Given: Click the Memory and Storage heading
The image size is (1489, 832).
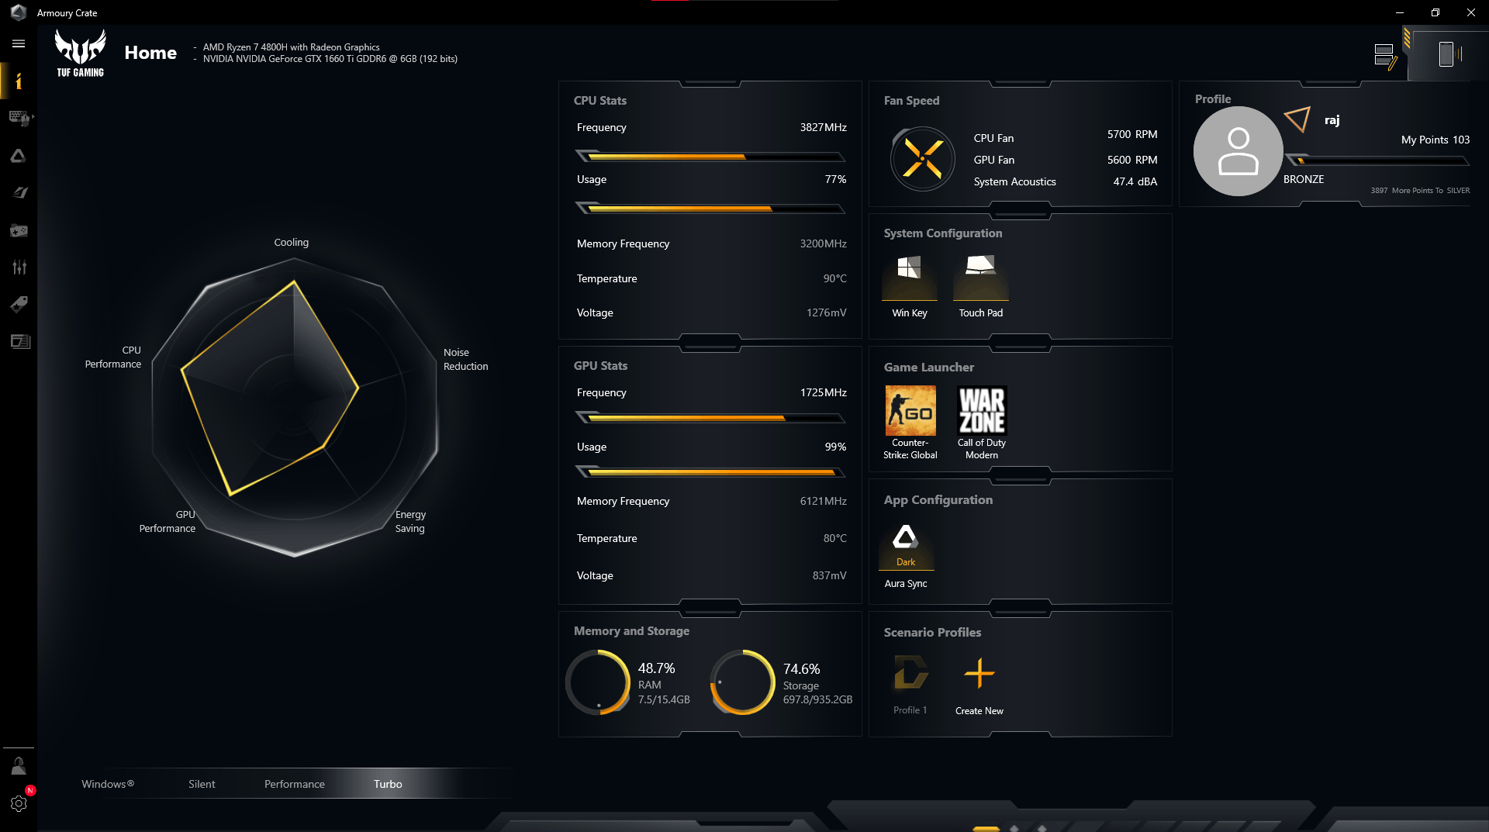Looking at the screenshot, I should click(x=632, y=631).
